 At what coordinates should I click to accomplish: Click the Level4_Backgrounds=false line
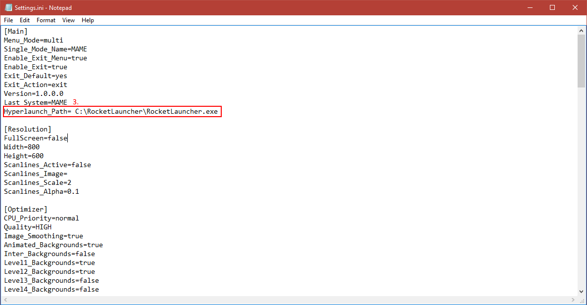(x=51, y=290)
